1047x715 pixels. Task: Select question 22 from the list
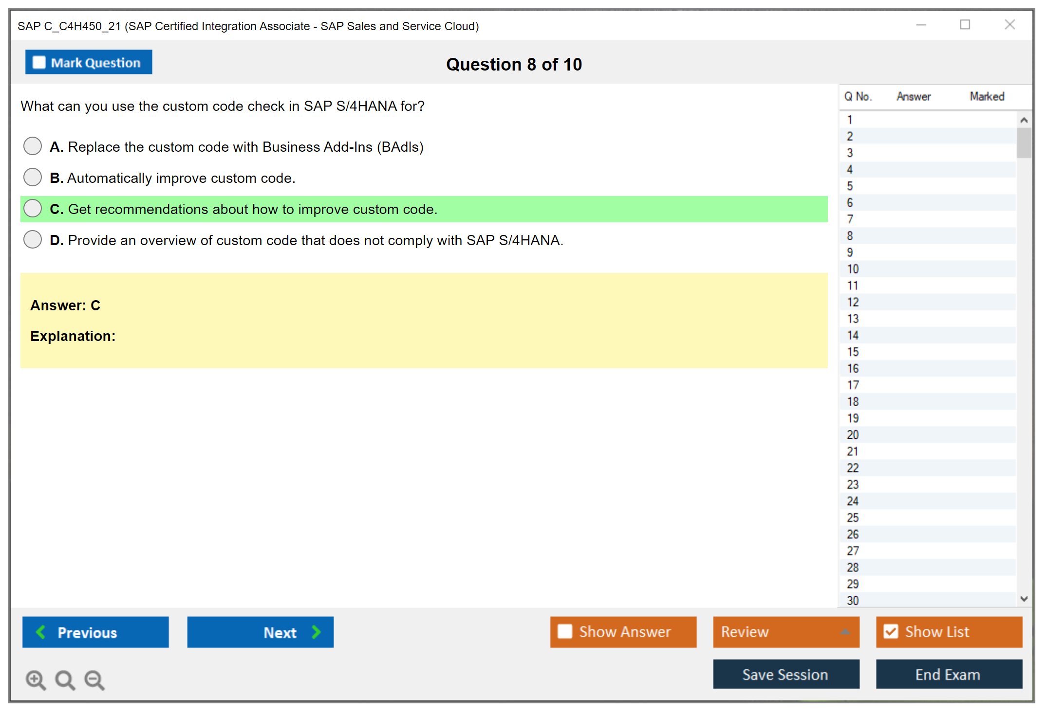pyautogui.click(x=853, y=468)
